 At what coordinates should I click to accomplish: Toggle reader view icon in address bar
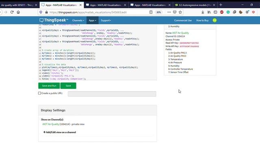[151, 12]
